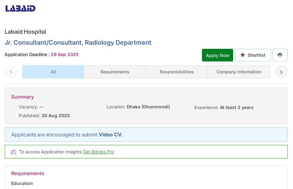
Task: Click the Summary section heading
Action: point(22,97)
